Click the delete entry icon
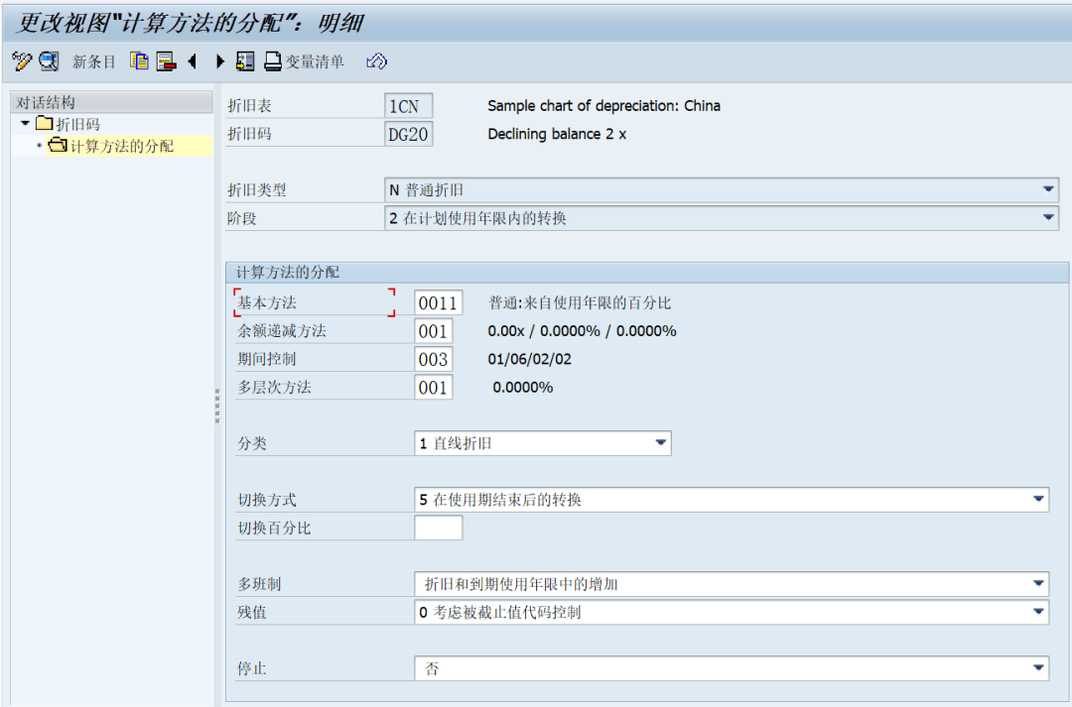1072x707 pixels. pyautogui.click(x=166, y=61)
